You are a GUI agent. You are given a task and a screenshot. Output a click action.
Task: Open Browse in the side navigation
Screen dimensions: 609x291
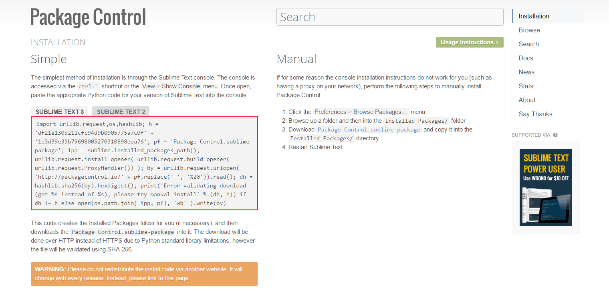[529, 30]
